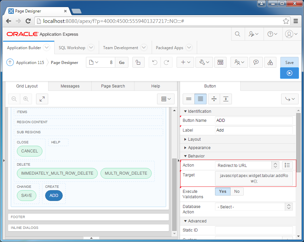Select the ADD button in layout

click(54, 196)
